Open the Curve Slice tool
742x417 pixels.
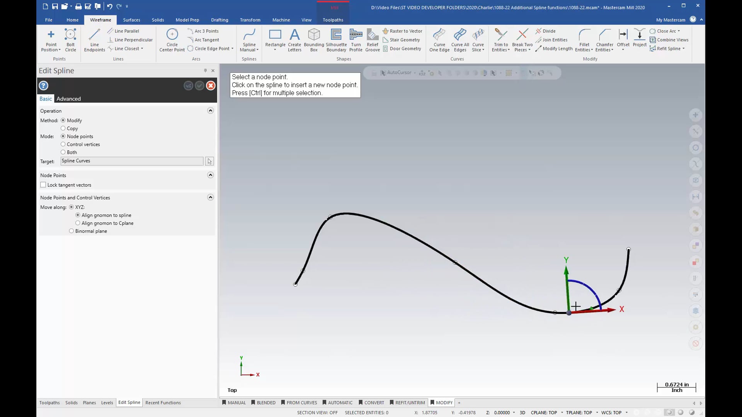click(478, 40)
